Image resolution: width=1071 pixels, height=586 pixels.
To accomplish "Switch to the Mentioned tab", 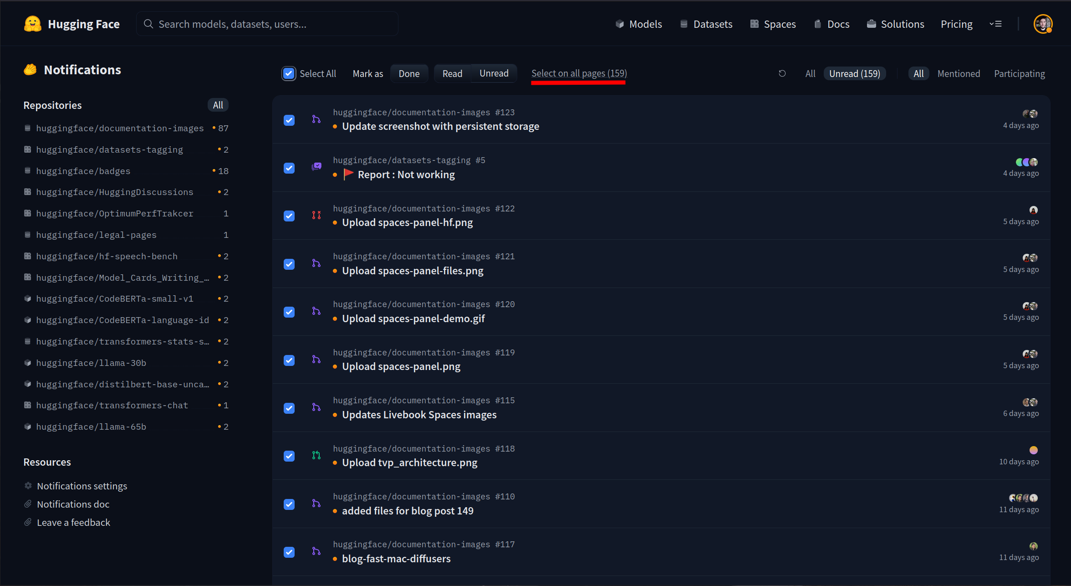I will (x=959, y=73).
